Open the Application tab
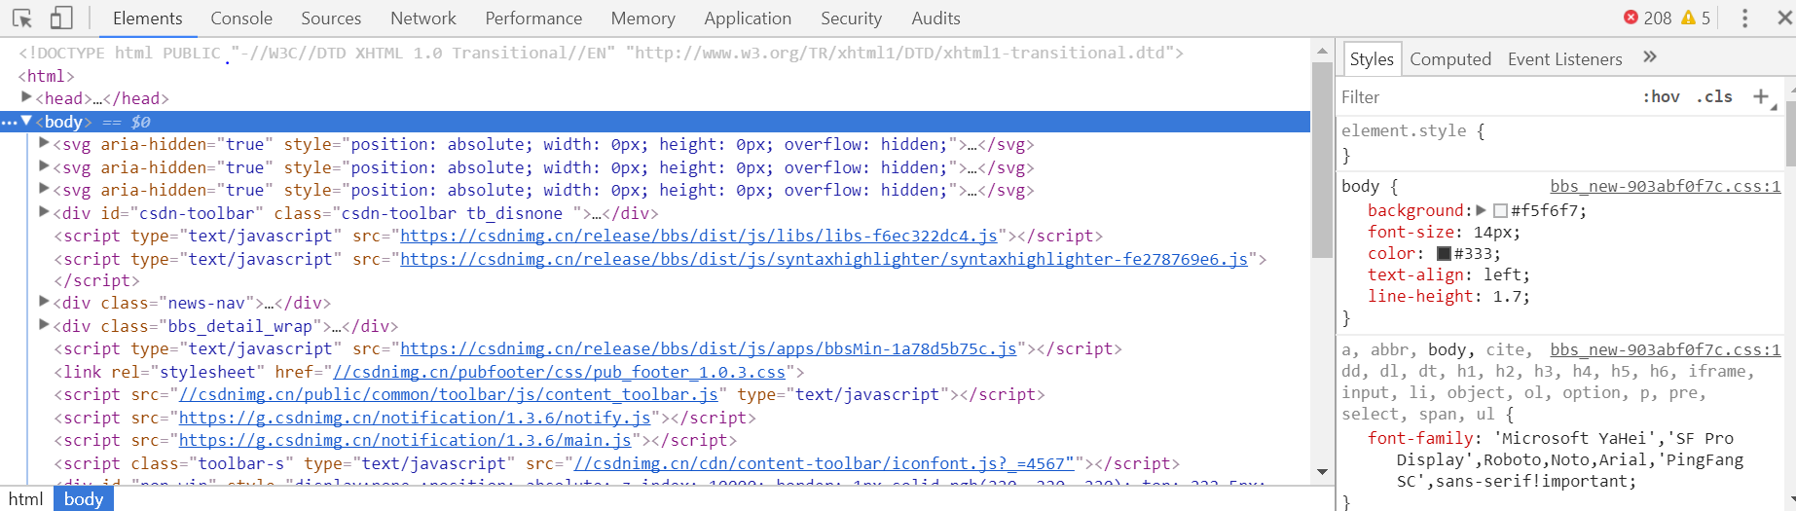The height and width of the screenshot is (511, 1796). pyautogui.click(x=748, y=18)
